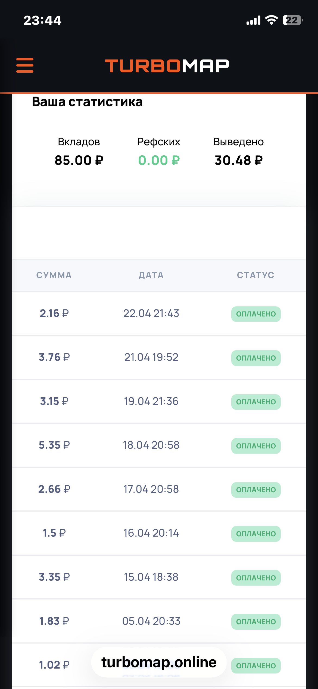Tap the TURBOMAP logo
The height and width of the screenshot is (689, 318).
(167, 66)
